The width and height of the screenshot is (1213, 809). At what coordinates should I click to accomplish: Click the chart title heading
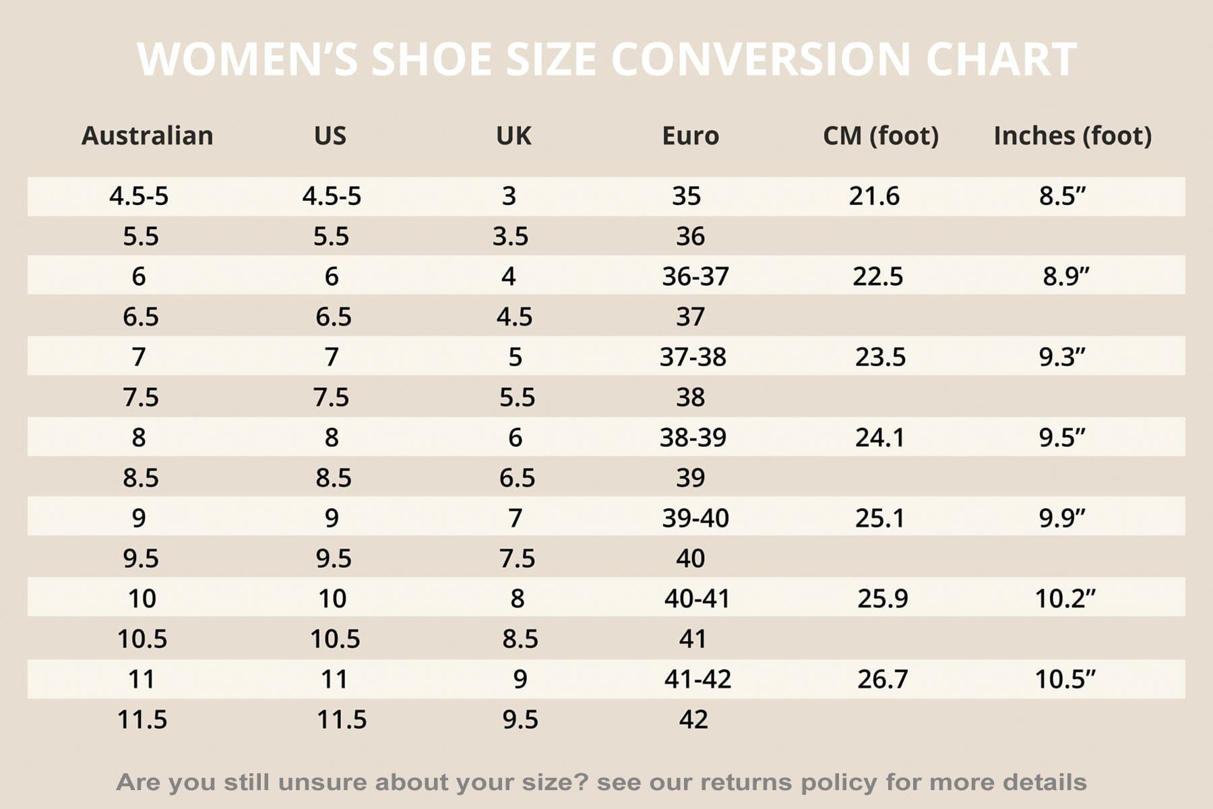coord(606,59)
